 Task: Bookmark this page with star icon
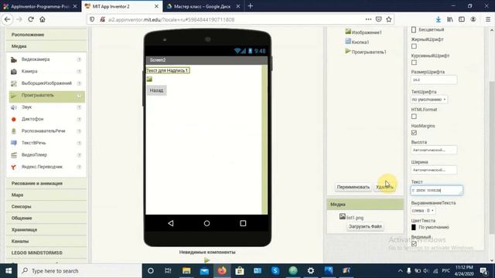[389, 19]
